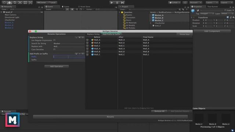235x132 pixels.
Task: Toggle the Static checkbox in Inspector
Action: pos(225,10)
